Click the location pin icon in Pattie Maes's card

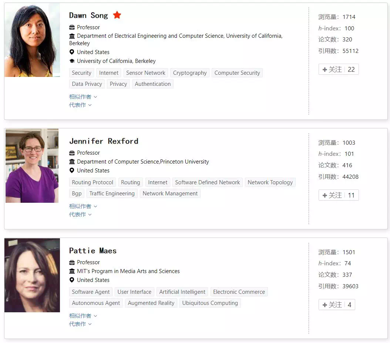[72, 280]
